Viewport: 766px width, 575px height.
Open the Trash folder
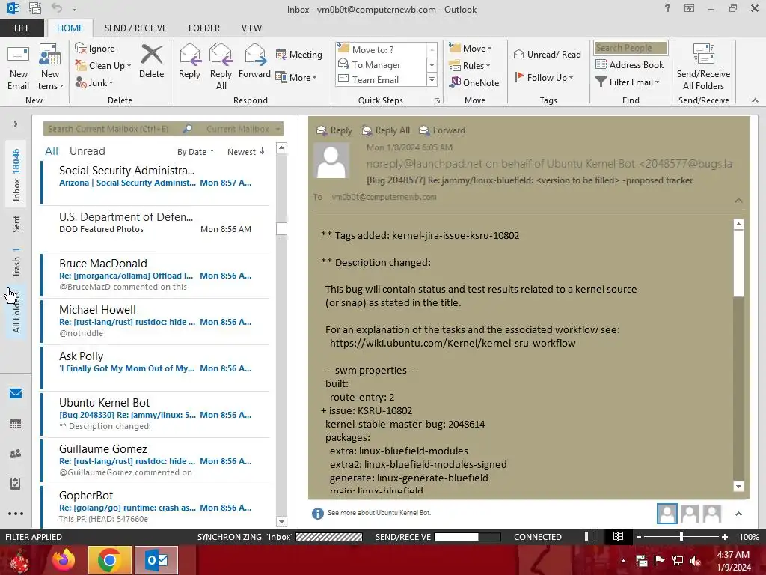pyautogui.click(x=16, y=263)
